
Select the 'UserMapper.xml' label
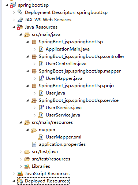(63, 137)
